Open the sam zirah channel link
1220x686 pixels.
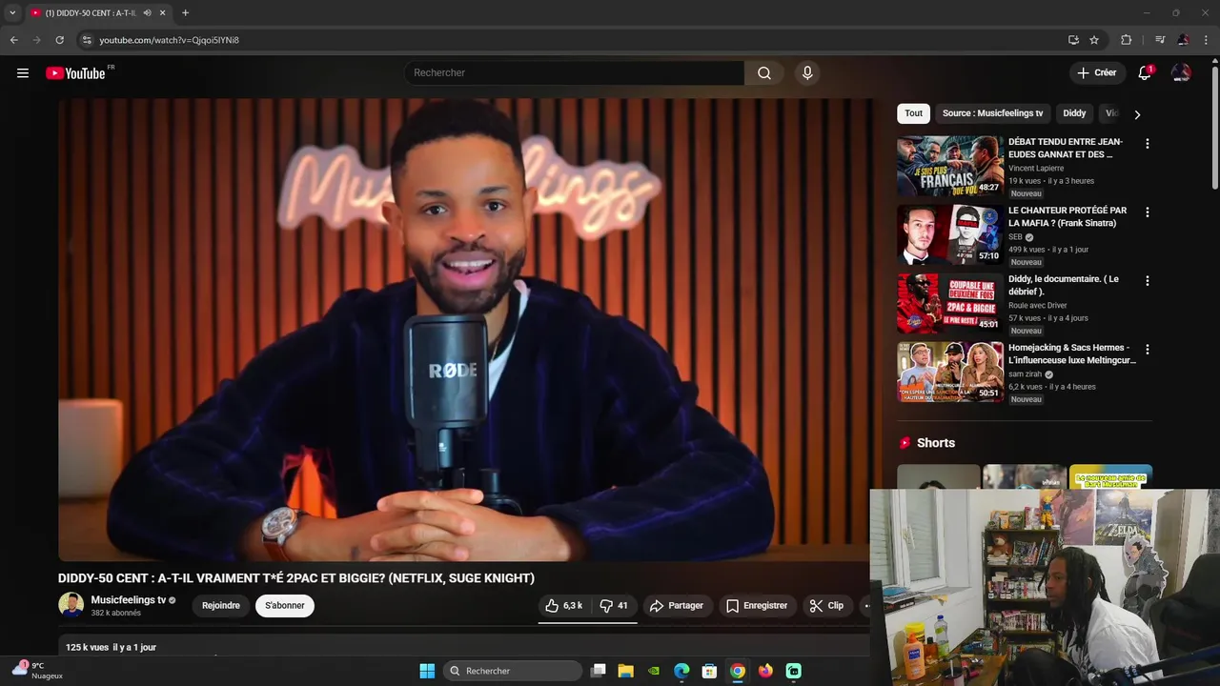[1026, 373]
